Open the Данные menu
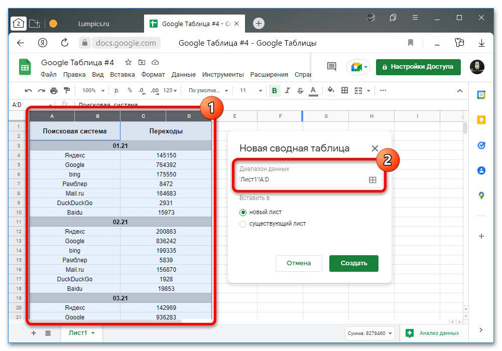The image size is (502, 351). pyautogui.click(x=183, y=75)
